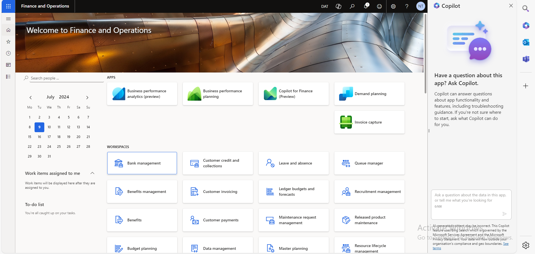Viewport: 535px width, 254px height.
Task: Click the DAT company selector
Action: pyautogui.click(x=325, y=6)
